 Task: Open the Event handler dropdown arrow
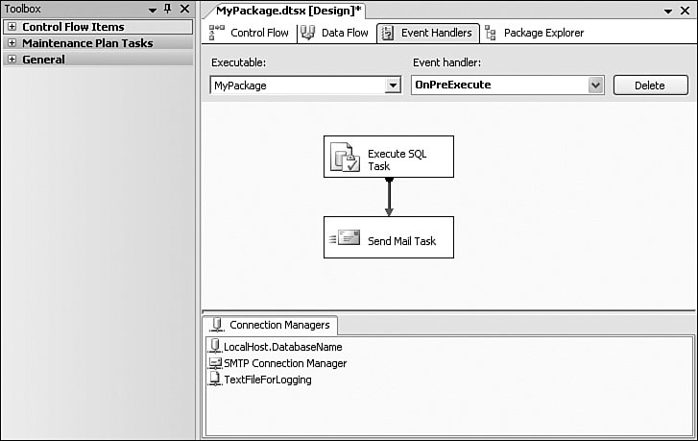[595, 85]
